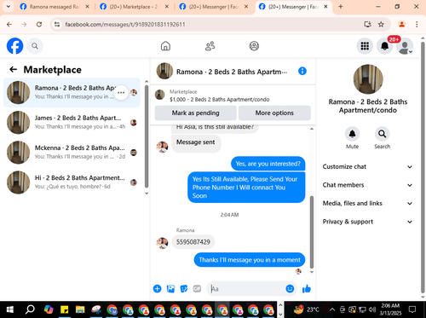The height and width of the screenshot is (318, 426).
Task: Click conversation title Ramona 2 Beds header
Action: (x=232, y=72)
